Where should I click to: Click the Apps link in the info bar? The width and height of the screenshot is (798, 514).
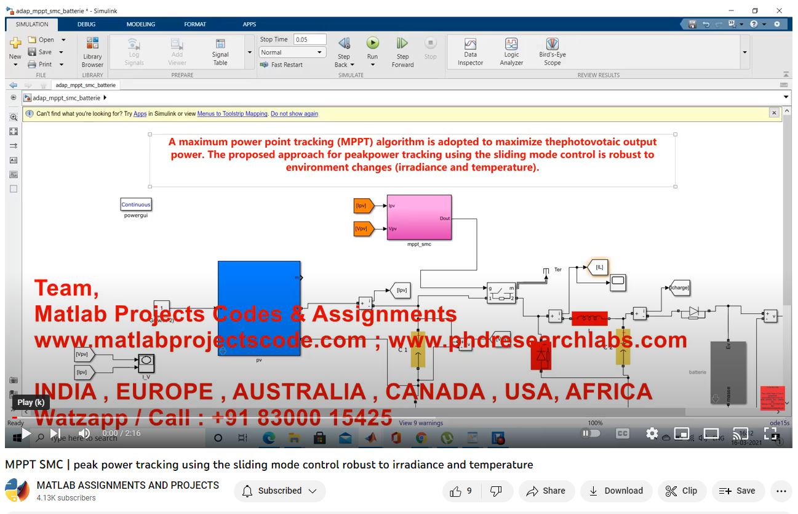[x=140, y=114]
